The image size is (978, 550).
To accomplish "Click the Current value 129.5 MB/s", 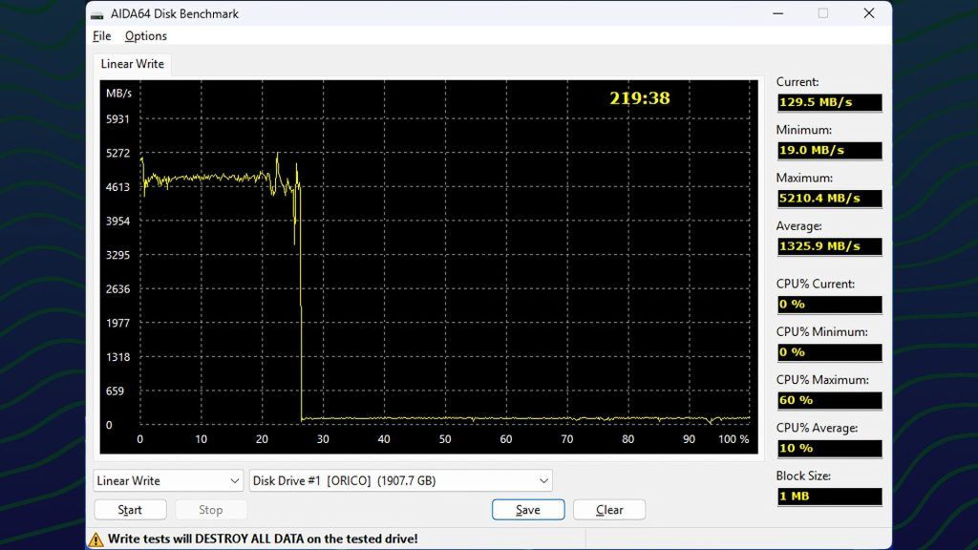I will click(829, 102).
